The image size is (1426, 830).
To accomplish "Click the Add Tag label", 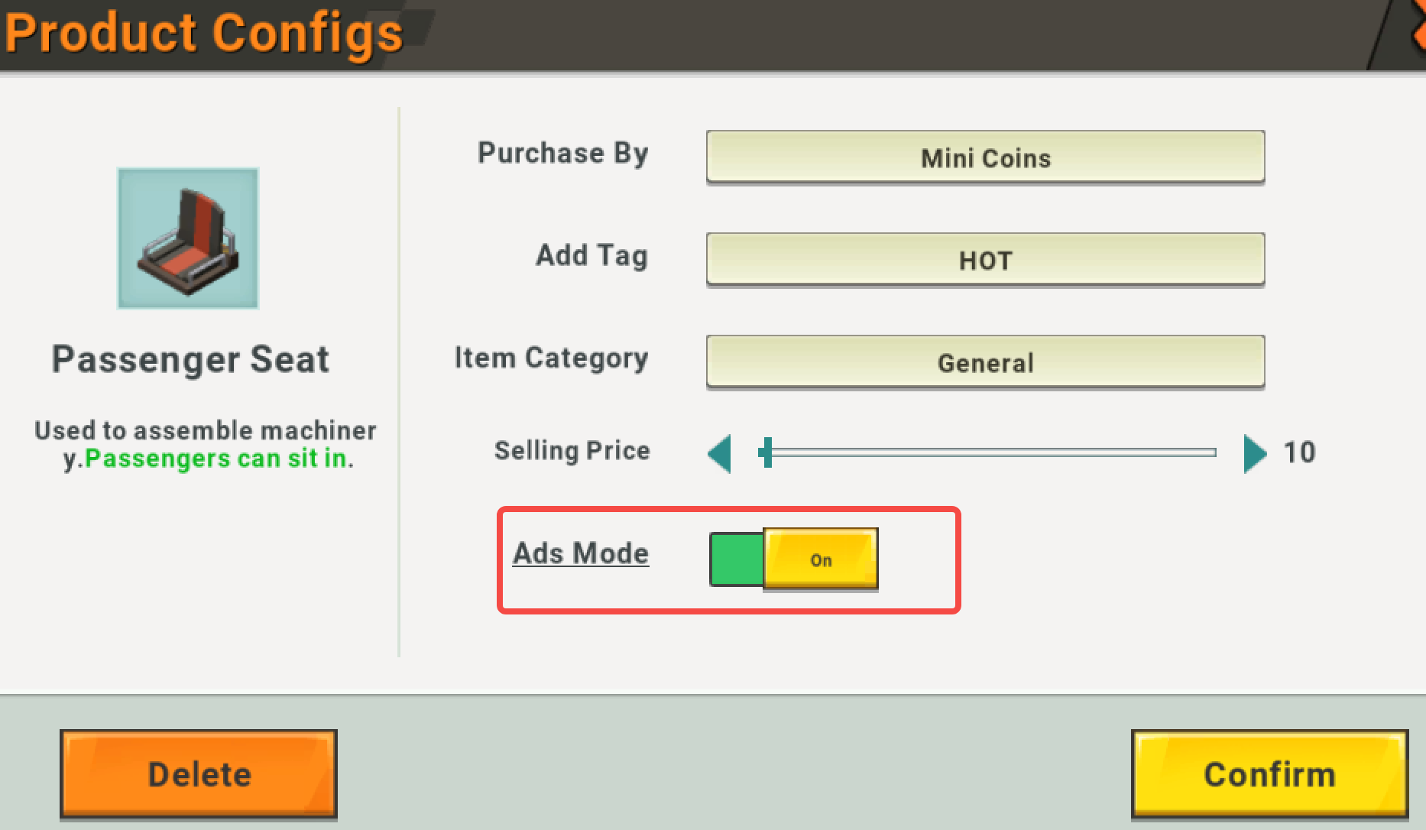I will pyautogui.click(x=591, y=255).
